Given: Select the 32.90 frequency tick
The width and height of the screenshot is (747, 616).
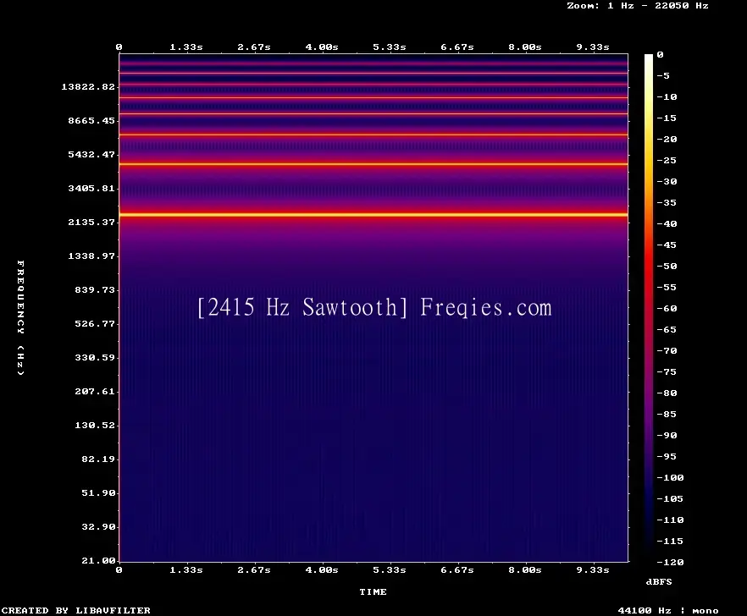Looking at the screenshot, I should click(x=98, y=526).
